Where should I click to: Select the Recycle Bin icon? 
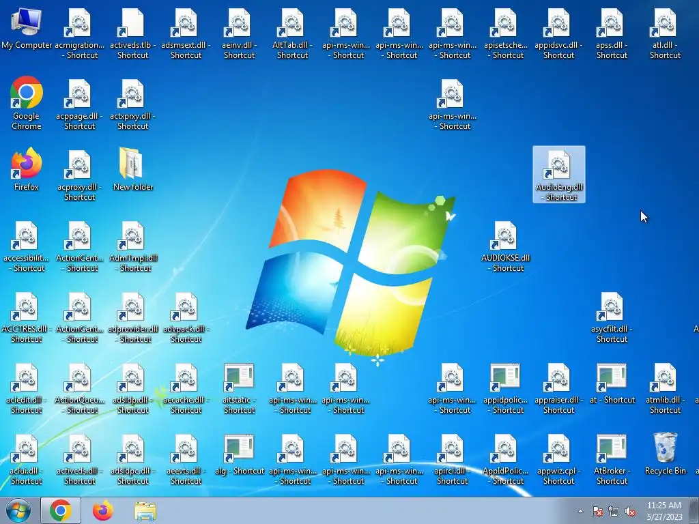(x=665, y=454)
